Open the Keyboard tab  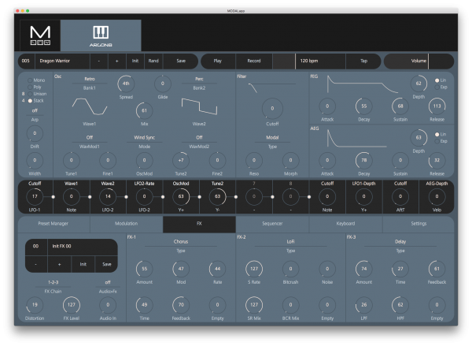click(345, 224)
